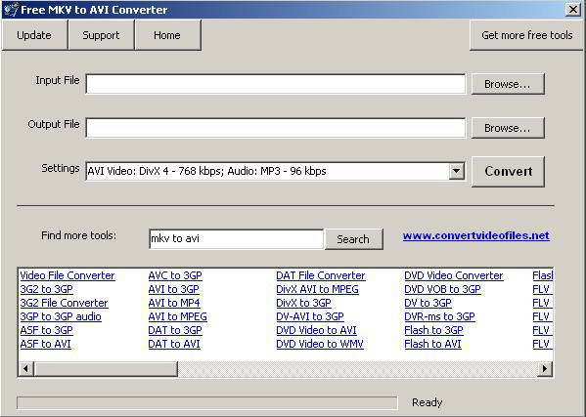The width and height of the screenshot is (586, 417).
Task: Click the left scroll arrow of tools list
Action: pos(25,369)
